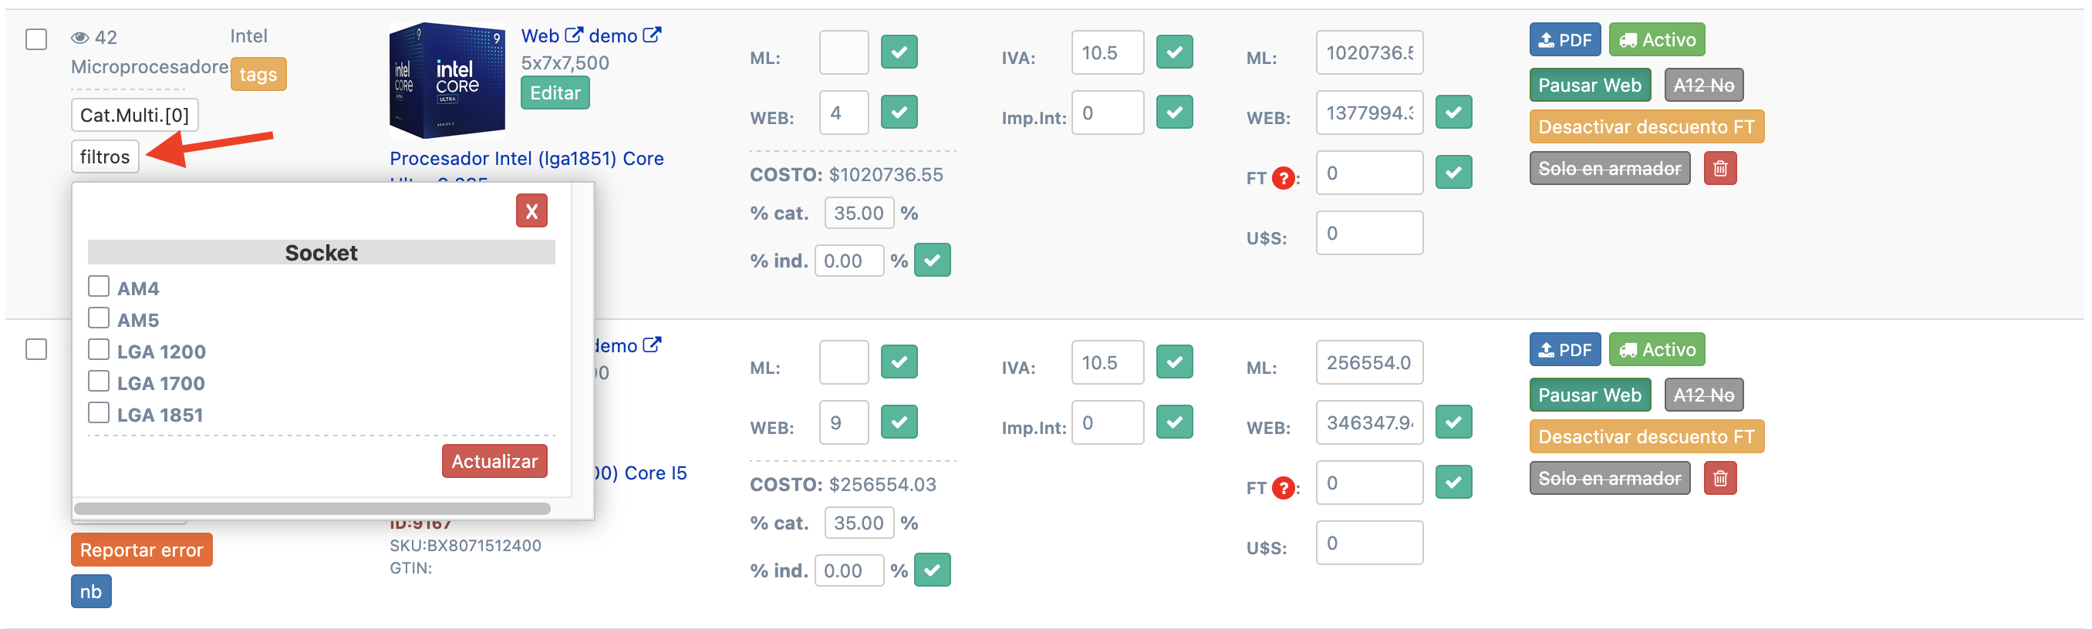
Task: Check the AM4 socket checkbox
Action: [x=99, y=287]
